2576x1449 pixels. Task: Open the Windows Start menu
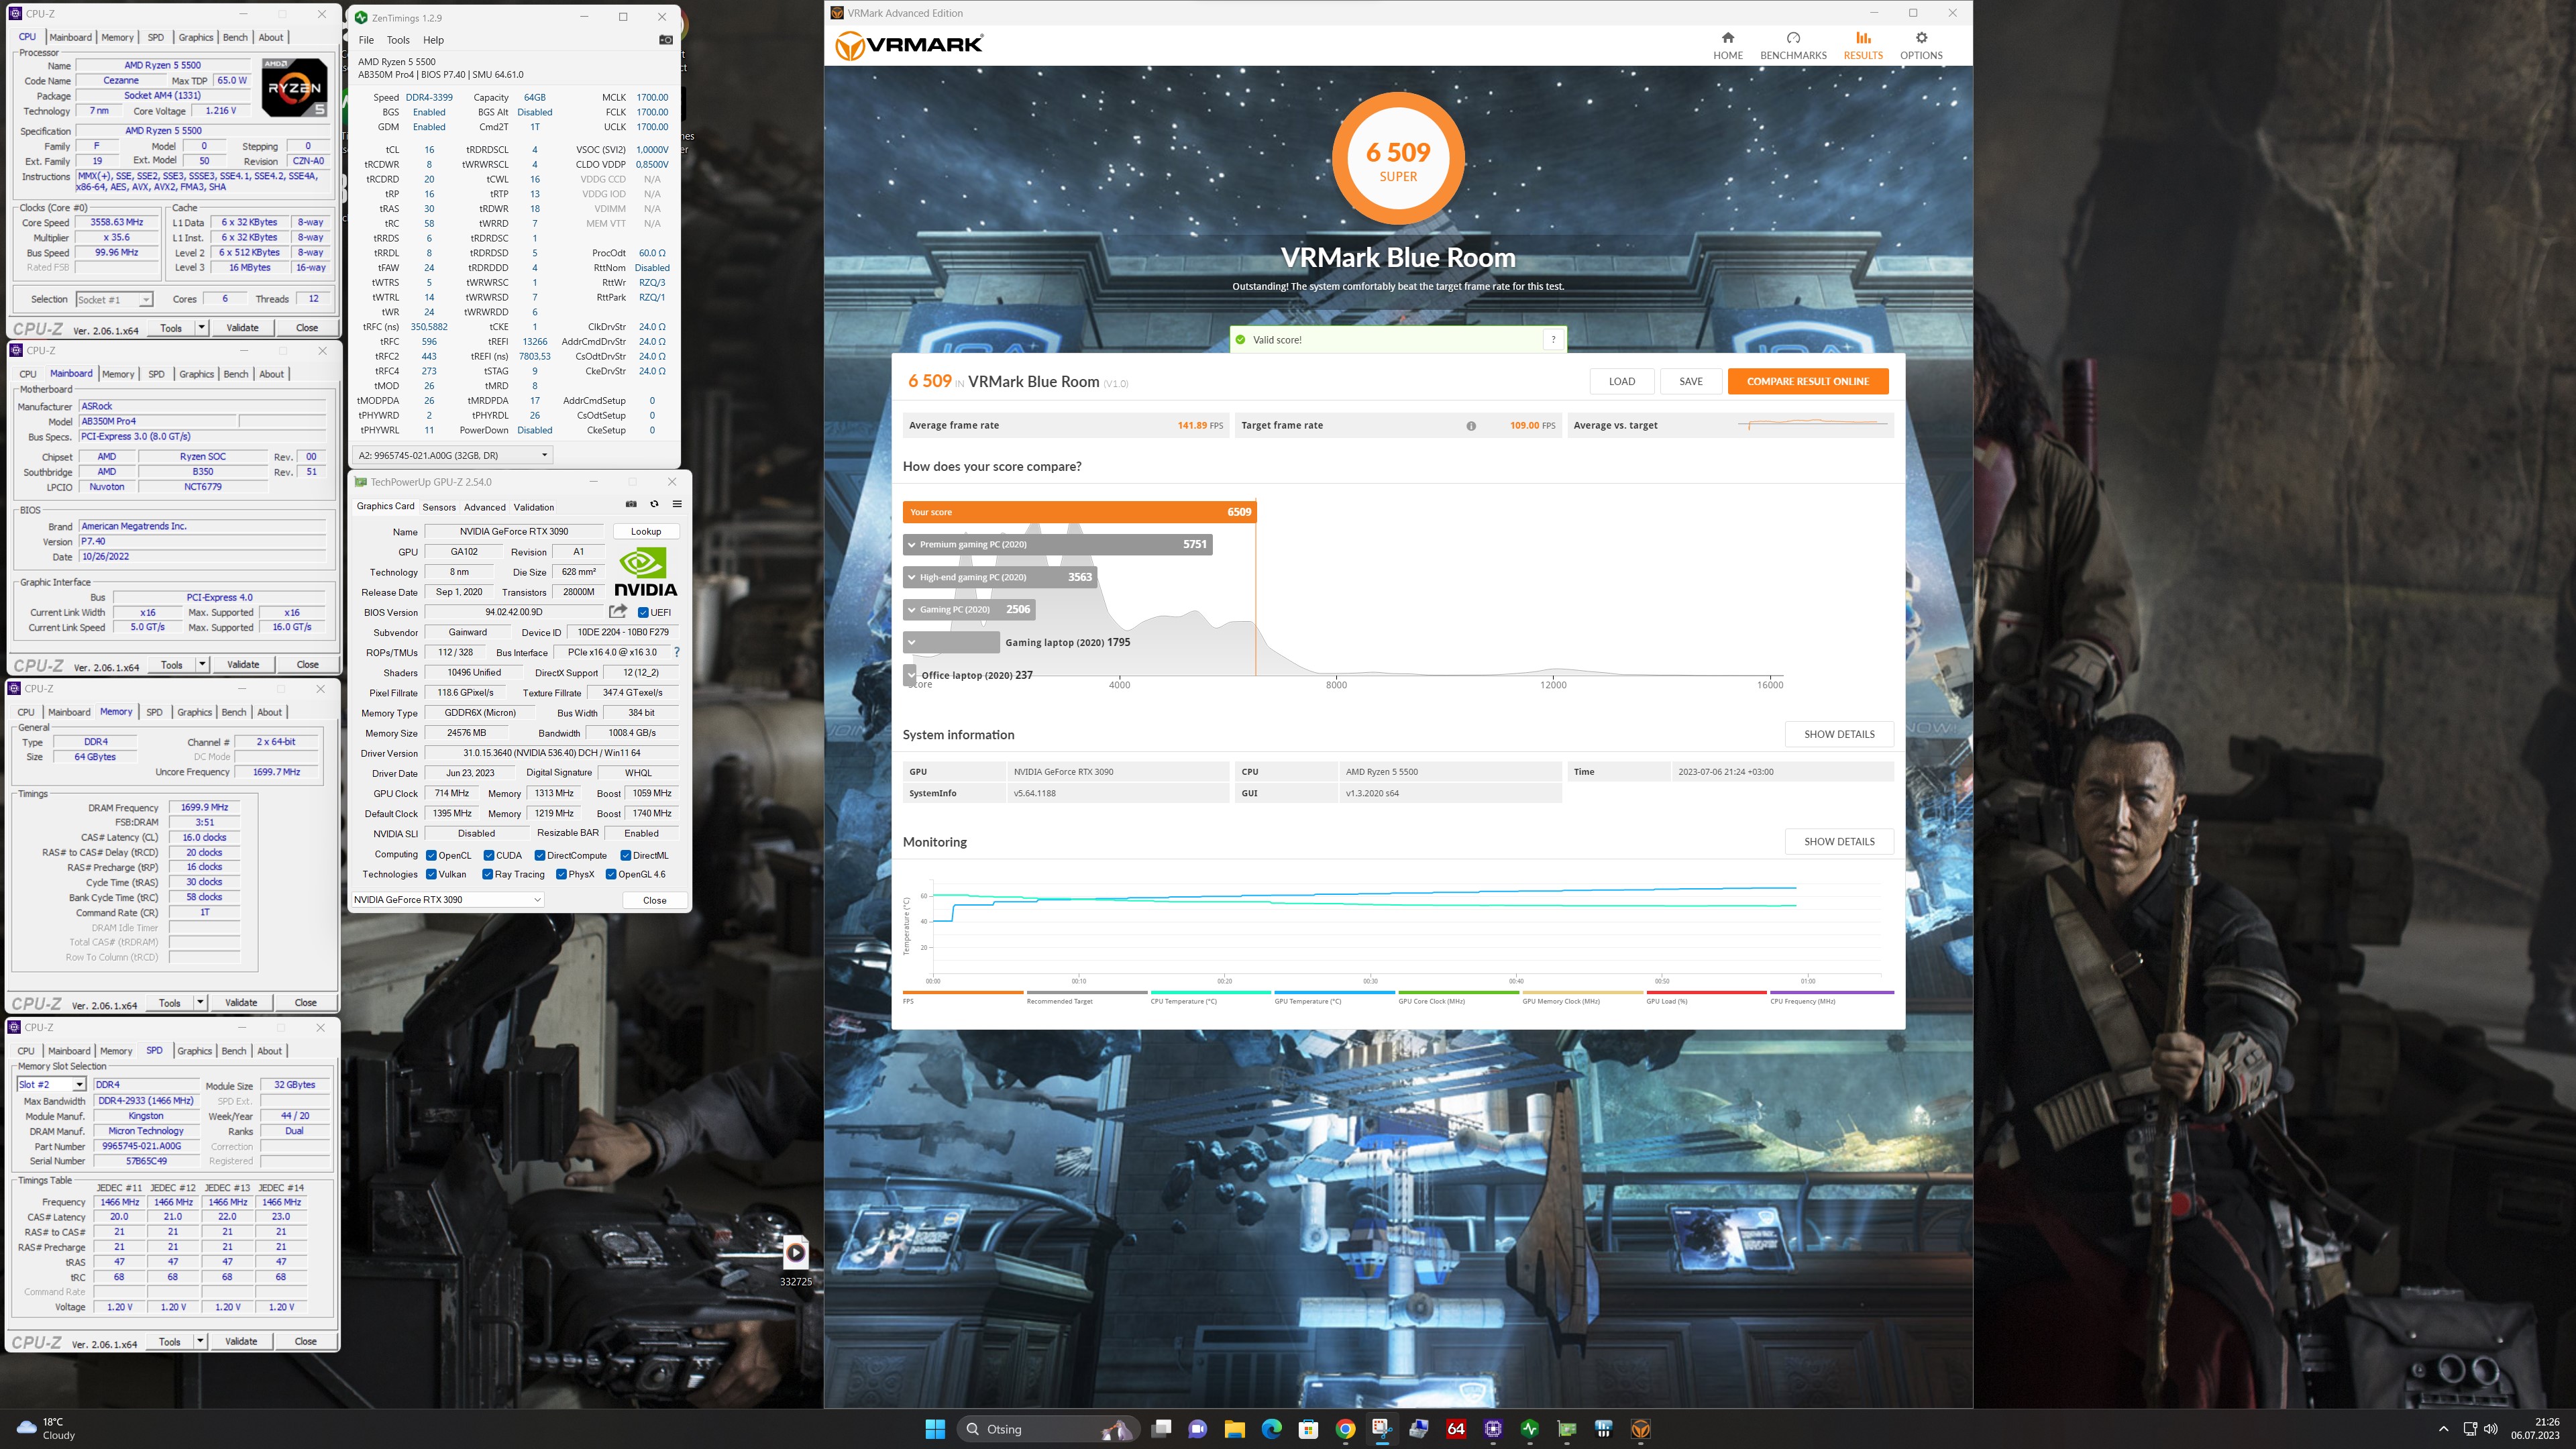[935, 1429]
